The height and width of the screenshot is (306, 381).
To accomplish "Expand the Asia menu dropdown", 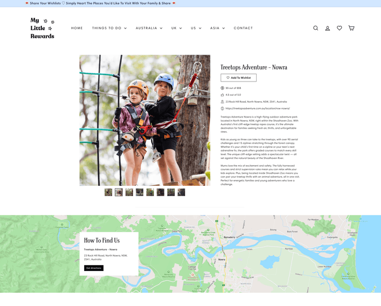I will tap(217, 28).
